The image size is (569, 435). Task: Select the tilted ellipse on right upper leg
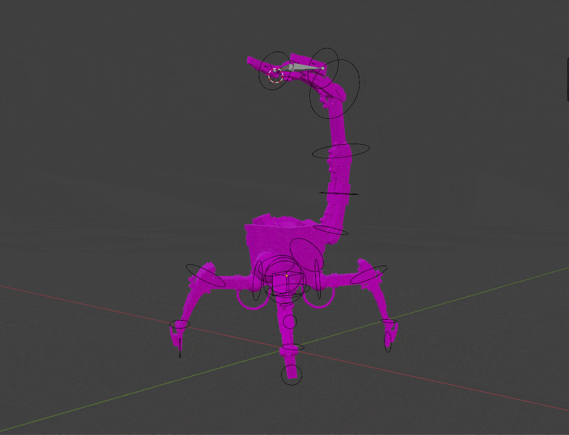coord(368,275)
